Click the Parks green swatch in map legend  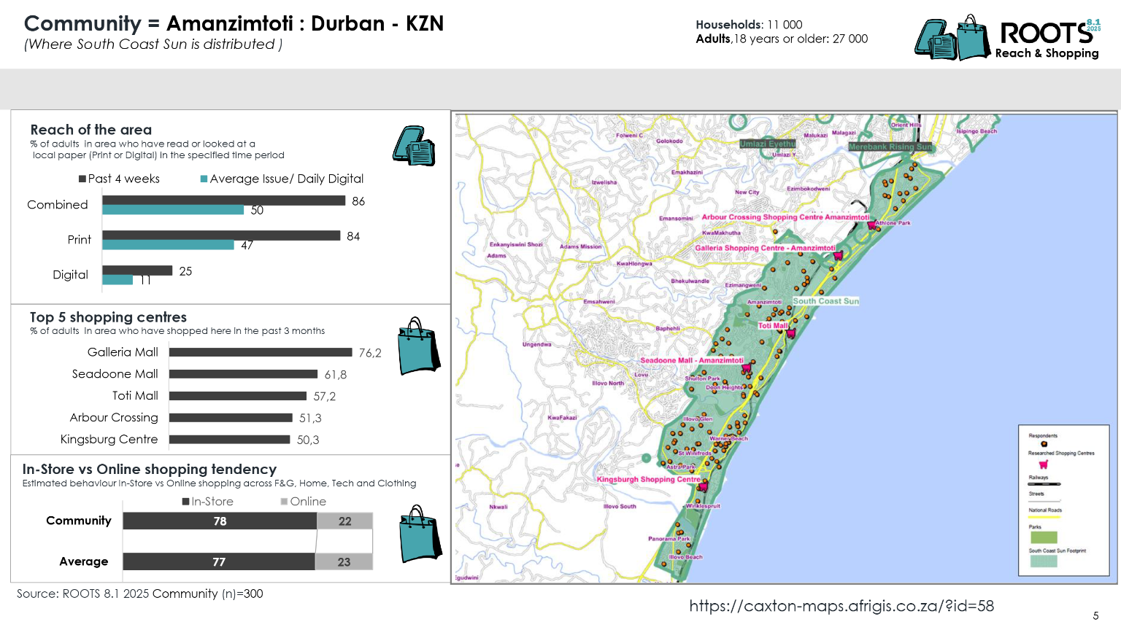coord(1043,537)
